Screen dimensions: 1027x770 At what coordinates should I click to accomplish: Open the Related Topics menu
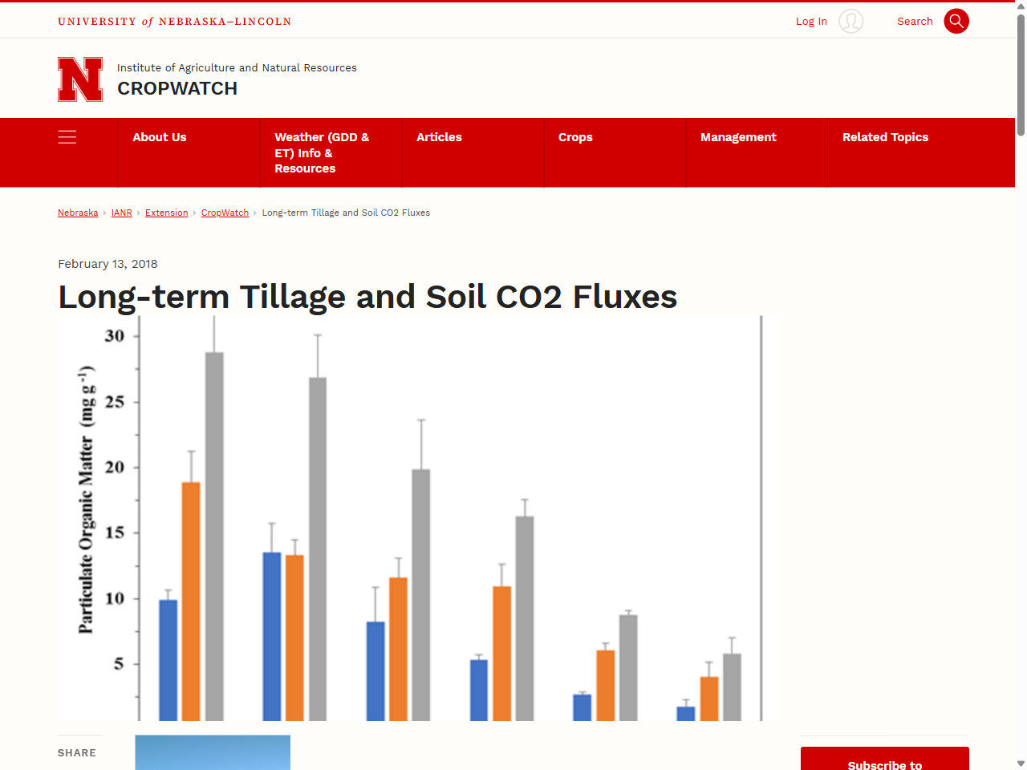click(x=885, y=137)
